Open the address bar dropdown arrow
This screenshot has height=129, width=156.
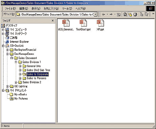click(96, 15)
